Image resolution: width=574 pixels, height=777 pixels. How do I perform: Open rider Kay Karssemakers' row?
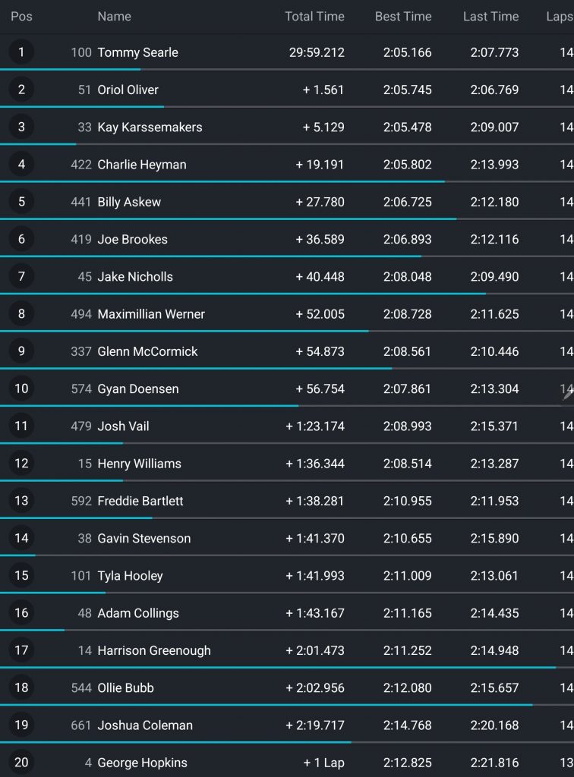[x=287, y=127]
